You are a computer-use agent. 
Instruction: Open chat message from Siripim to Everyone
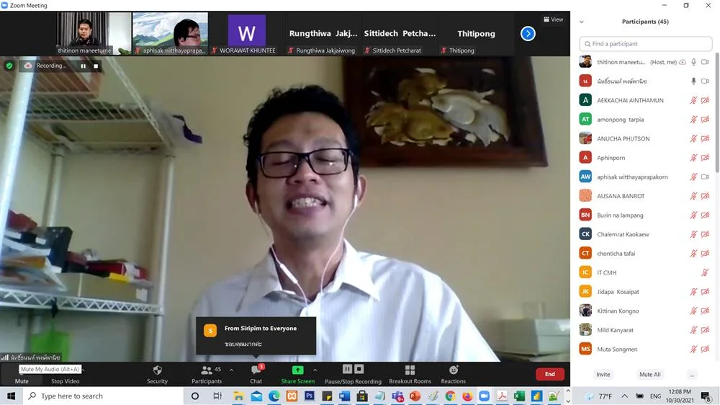(x=256, y=336)
